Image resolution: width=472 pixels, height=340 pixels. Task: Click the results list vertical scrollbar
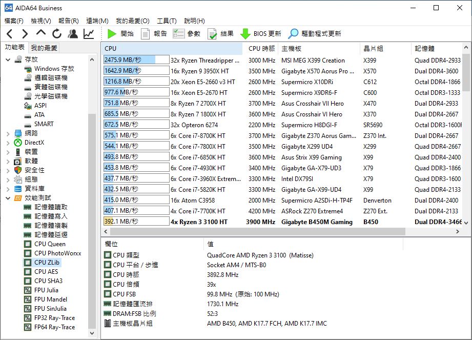coord(466,138)
